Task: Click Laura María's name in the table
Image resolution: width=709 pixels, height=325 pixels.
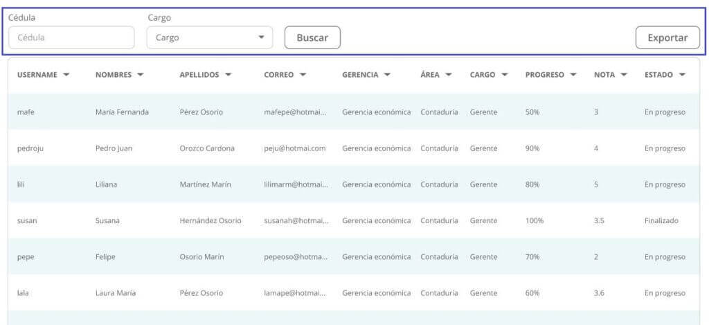Action: pos(116,293)
